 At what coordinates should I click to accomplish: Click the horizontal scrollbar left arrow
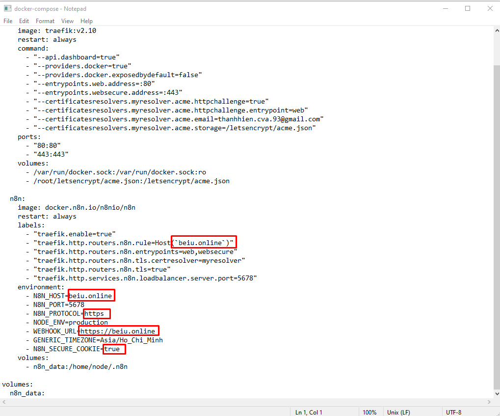pos(4,402)
